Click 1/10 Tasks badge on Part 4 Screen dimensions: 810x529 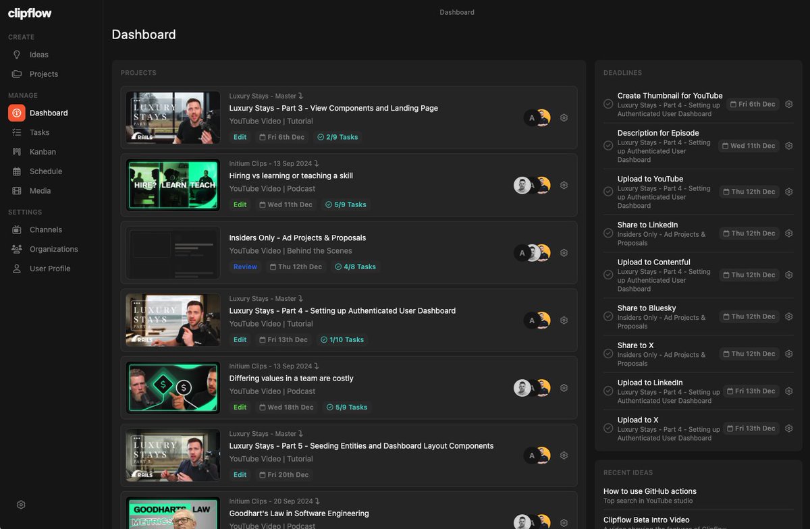pyautogui.click(x=342, y=339)
